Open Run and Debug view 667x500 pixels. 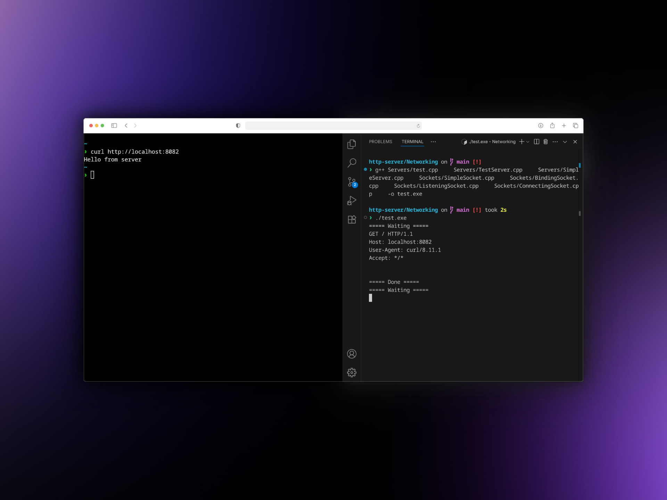pos(352,201)
